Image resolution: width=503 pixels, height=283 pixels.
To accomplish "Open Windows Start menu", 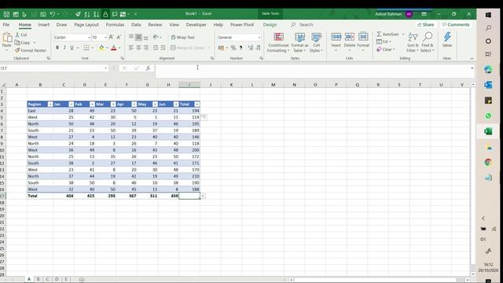I will [x=488, y=15].
